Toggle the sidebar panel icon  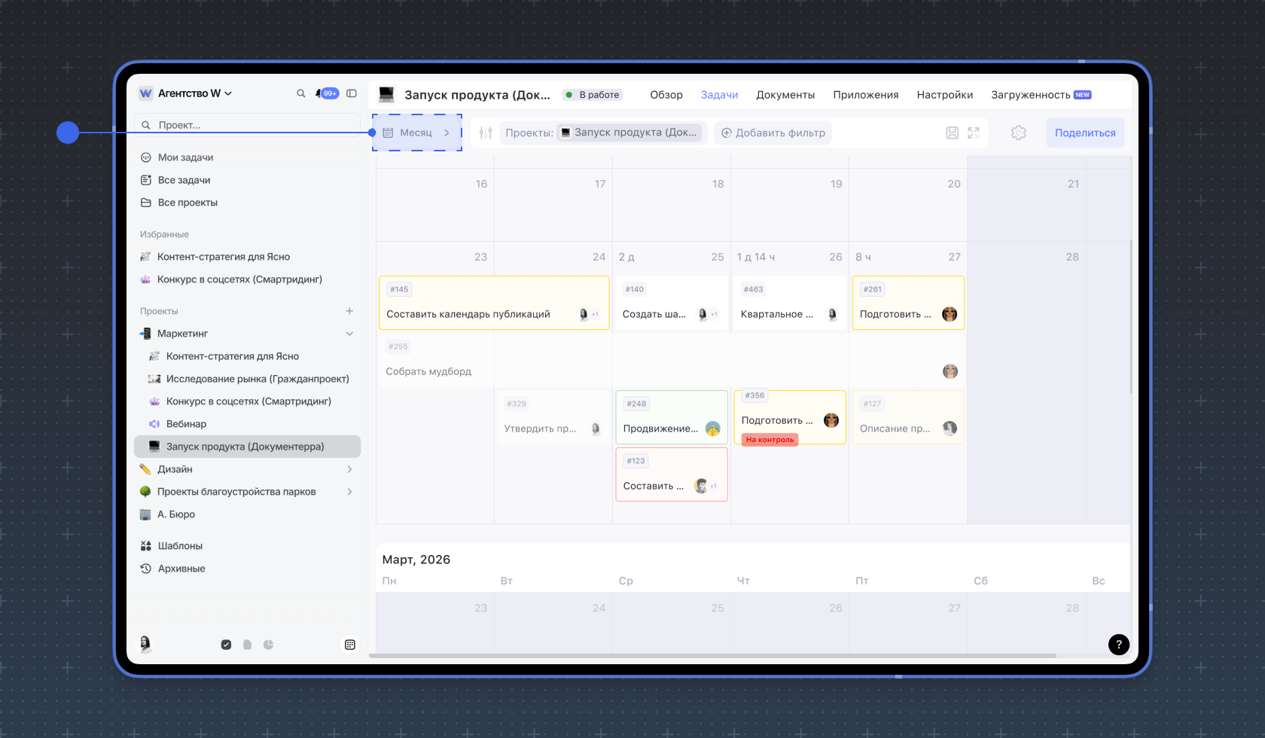click(352, 93)
